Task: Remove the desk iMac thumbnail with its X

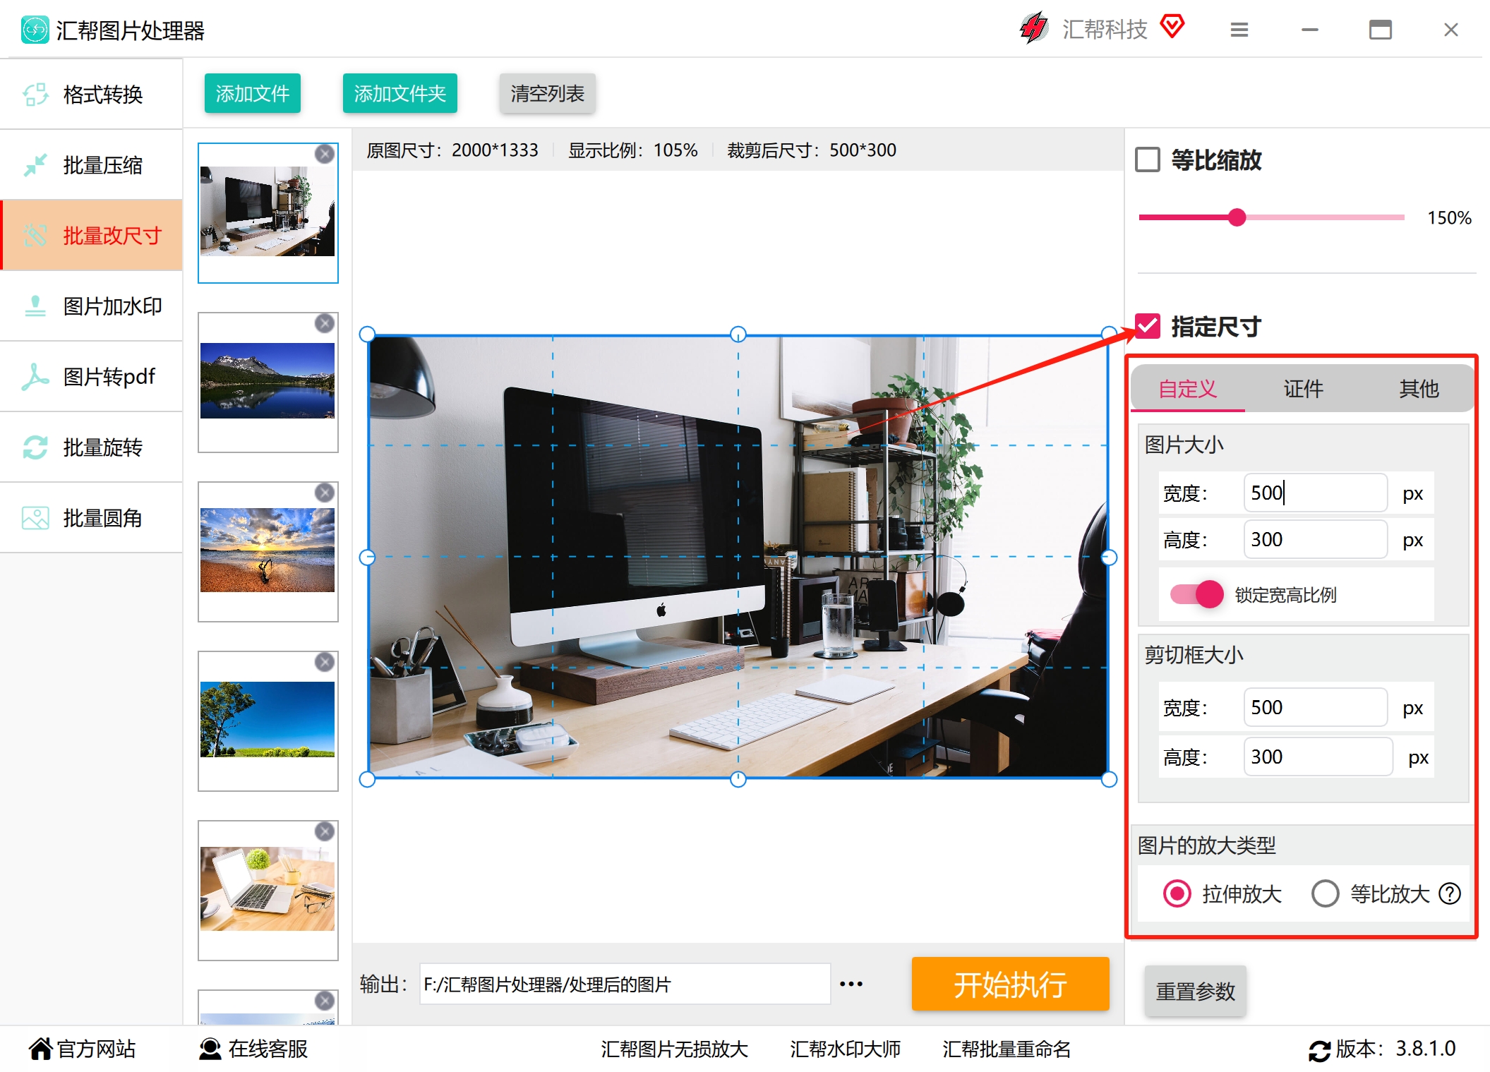Action: [x=325, y=154]
